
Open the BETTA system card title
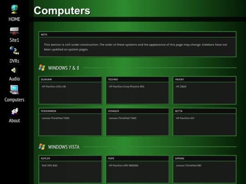pyautogui.click(x=179, y=111)
